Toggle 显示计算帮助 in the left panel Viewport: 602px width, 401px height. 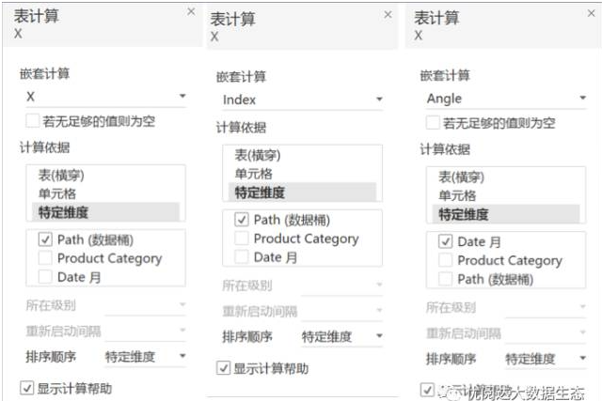click(x=27, y=388)
